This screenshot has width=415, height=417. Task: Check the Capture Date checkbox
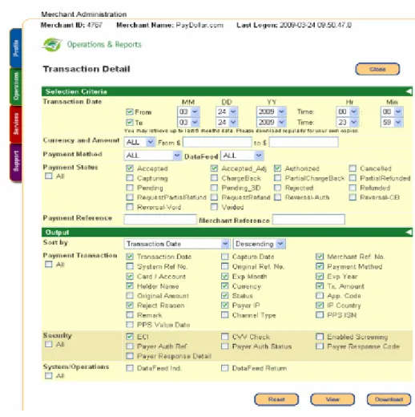(x=225, y=257)
